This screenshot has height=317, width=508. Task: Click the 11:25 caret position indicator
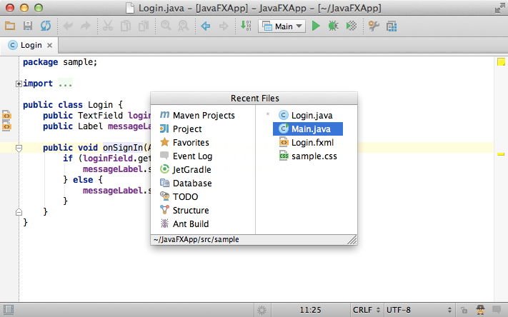click(x=310, y=310)
